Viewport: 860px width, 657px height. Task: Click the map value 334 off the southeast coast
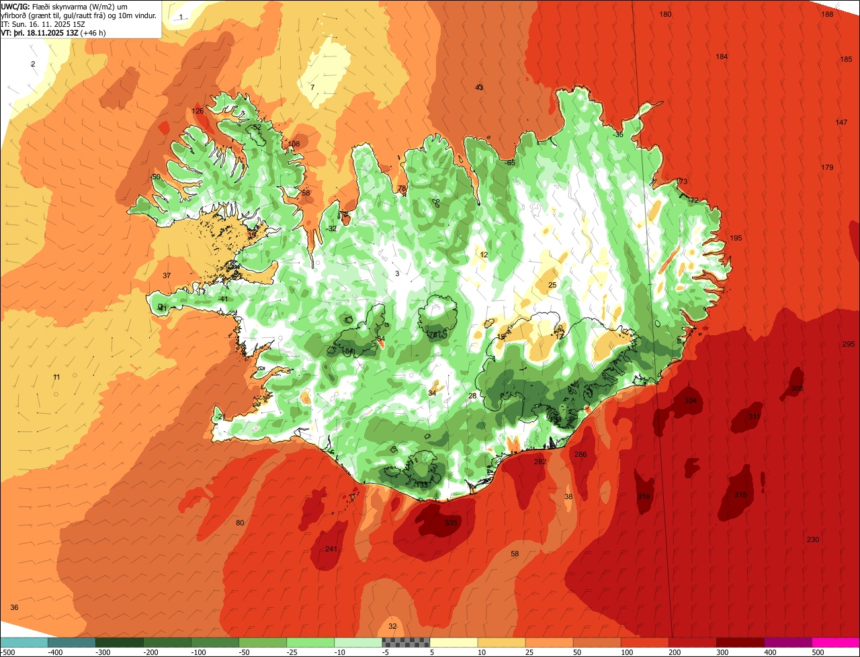(691, 400)
